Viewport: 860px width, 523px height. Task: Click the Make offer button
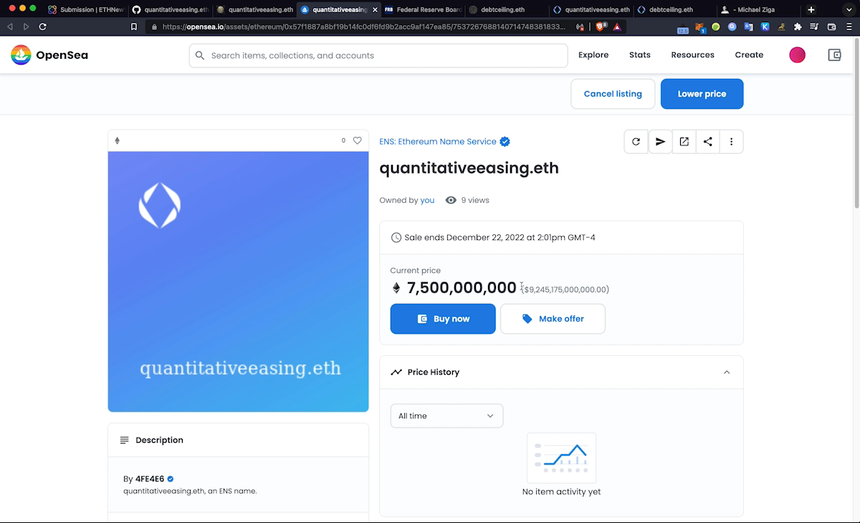coord(553,319)
